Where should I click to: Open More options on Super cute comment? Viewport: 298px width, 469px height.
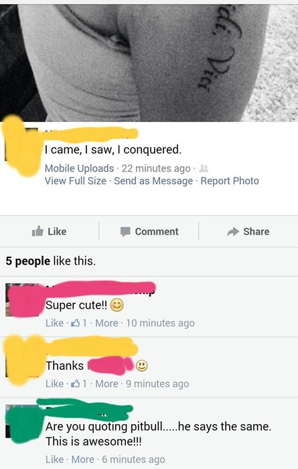click(106, 323)
